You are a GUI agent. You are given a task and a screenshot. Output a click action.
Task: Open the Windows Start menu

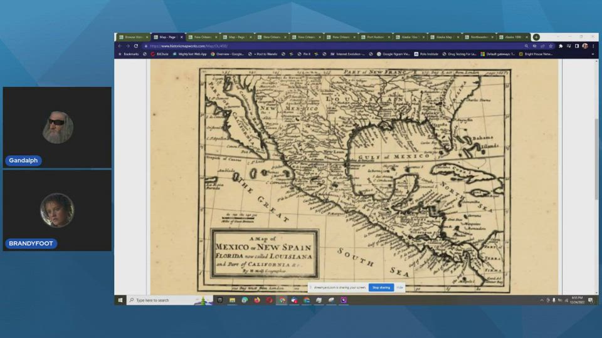click(x=120, y=300)
